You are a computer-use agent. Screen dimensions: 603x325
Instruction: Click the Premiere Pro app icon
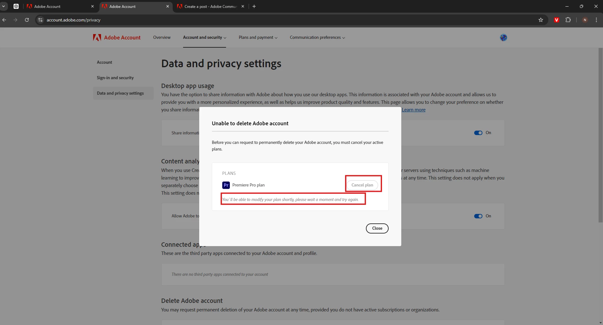point(226,185)
